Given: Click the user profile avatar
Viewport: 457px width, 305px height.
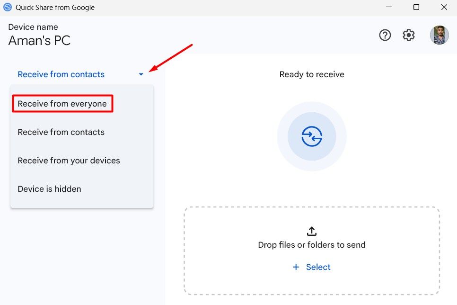Looking at the screenshot, I should tap(439, 35).
